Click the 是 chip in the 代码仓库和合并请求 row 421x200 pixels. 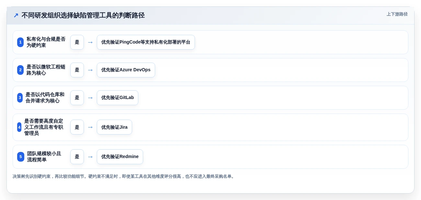point(77,98)
